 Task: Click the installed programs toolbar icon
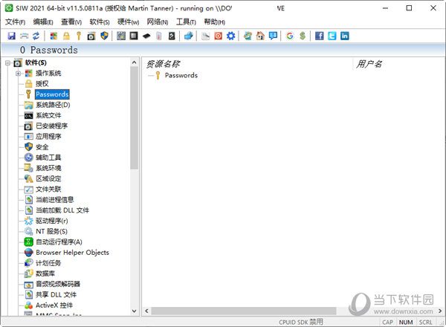coord(91,36)
